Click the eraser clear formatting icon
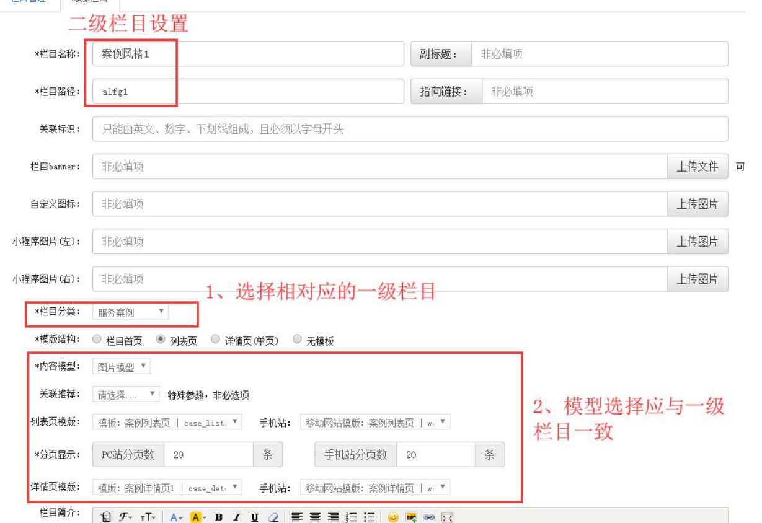 coord(273,517)
